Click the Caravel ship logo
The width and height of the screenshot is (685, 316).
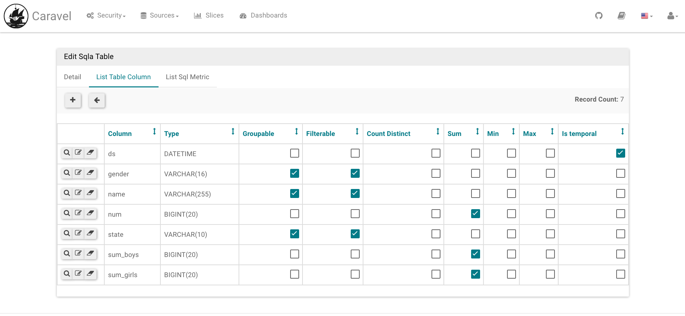16,16
